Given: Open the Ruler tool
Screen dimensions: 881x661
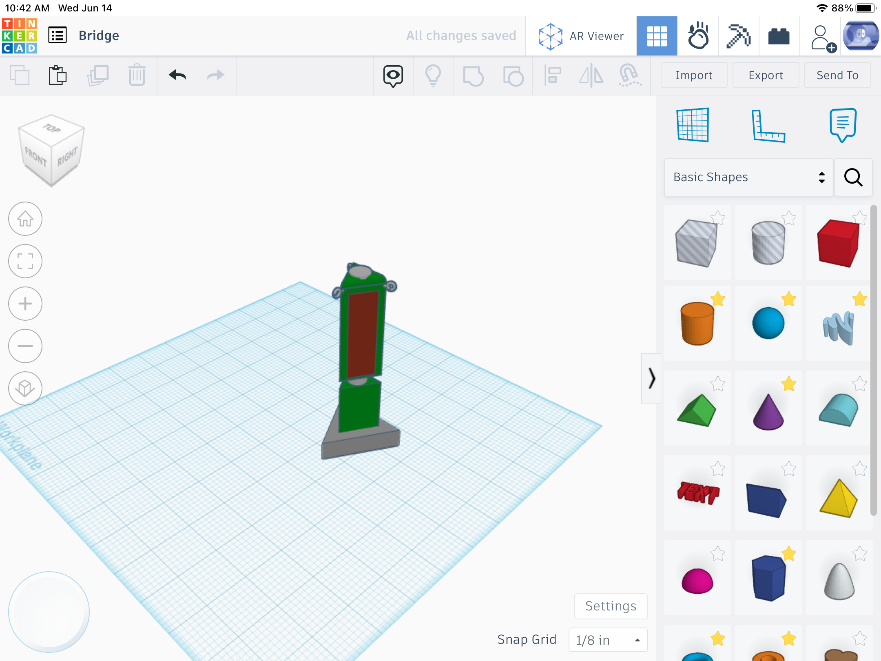Looking at the screenshot, I should tap(768, 126).
